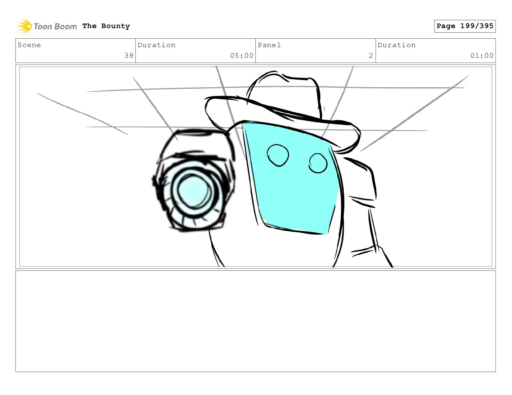The height and width of the screenshot is (395, 512).
Task: Click the "Panel" header label
Action: point(269,45)
